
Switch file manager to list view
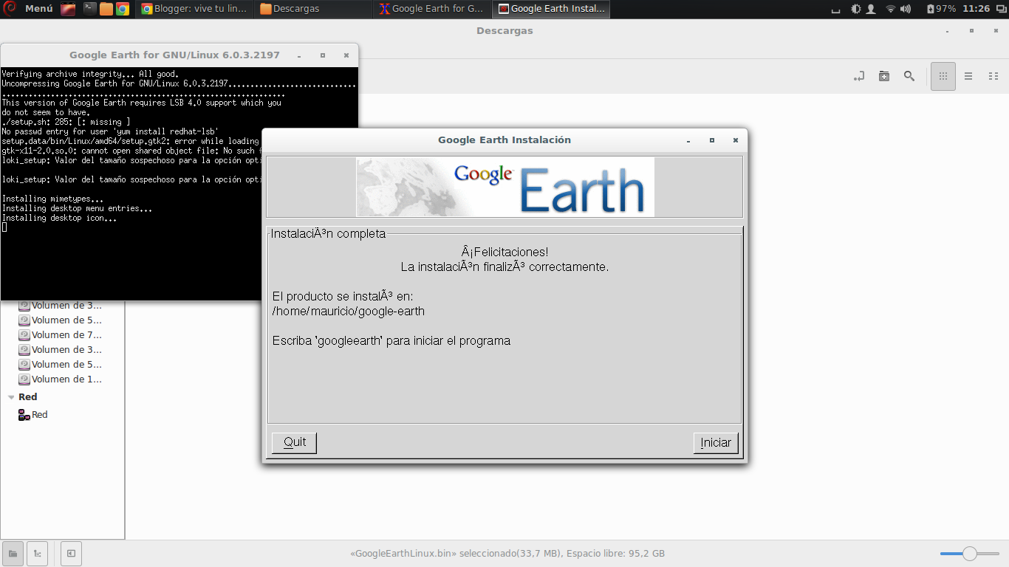click(x=968, y=76)
